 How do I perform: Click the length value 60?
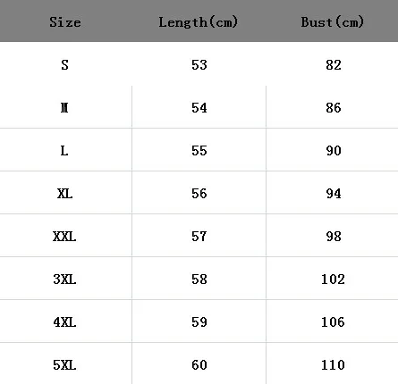coord(199,365)
